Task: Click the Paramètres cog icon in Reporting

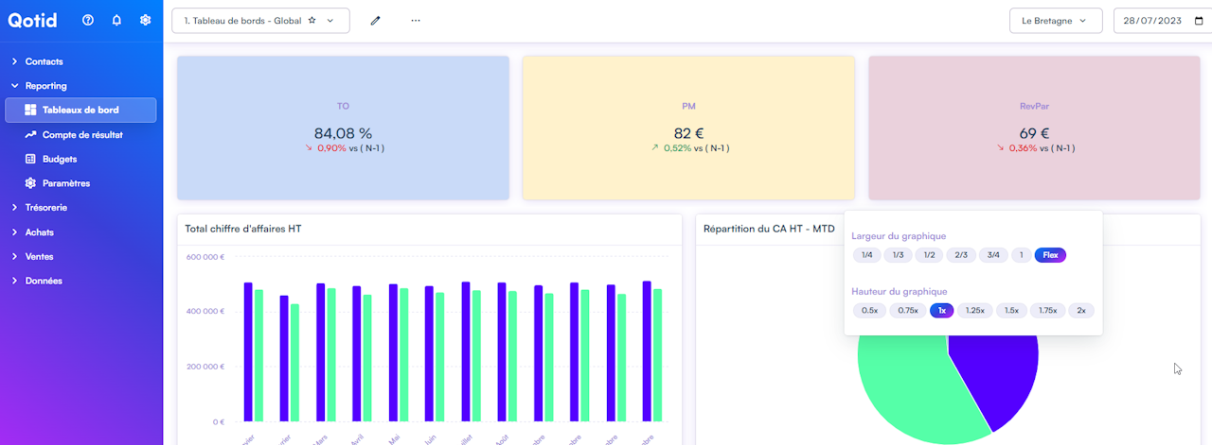Action: coord(30,183)
